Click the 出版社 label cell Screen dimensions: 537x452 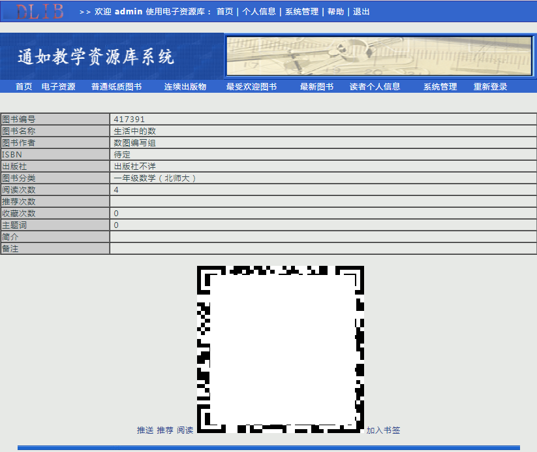pyautogui.click(x=55, y=167)
